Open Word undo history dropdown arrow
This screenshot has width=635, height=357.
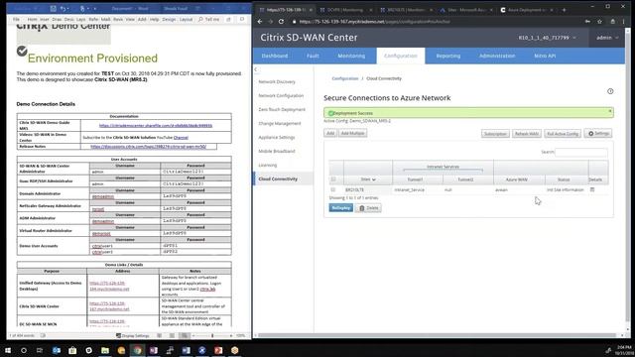tap(69, 9)
